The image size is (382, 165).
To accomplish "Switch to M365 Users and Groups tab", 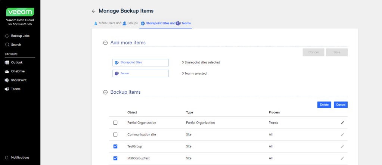I will (x=115, y=23).
